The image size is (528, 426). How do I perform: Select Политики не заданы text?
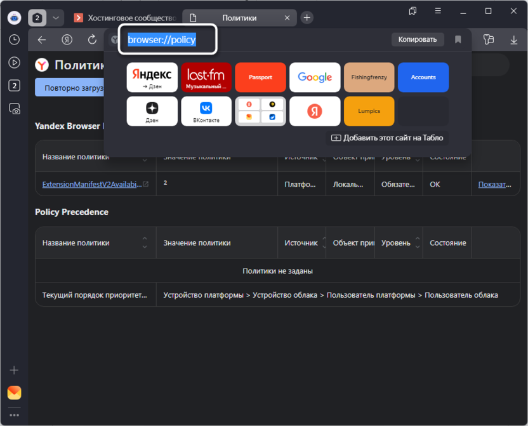(277, 270)
